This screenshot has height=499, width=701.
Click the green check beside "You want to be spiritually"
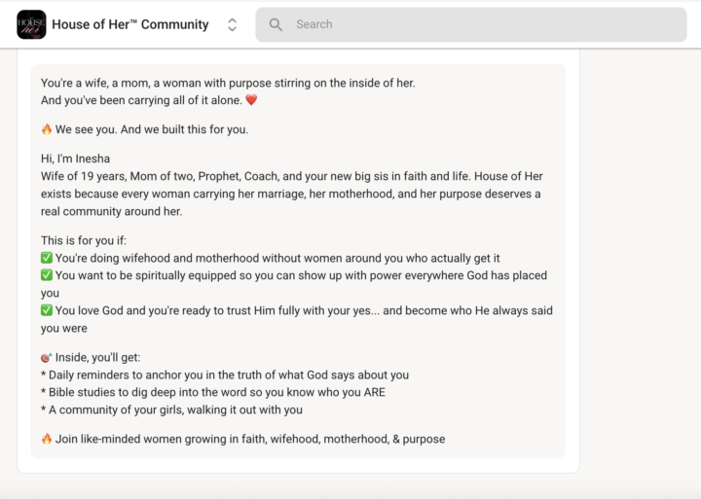[47, 275]
